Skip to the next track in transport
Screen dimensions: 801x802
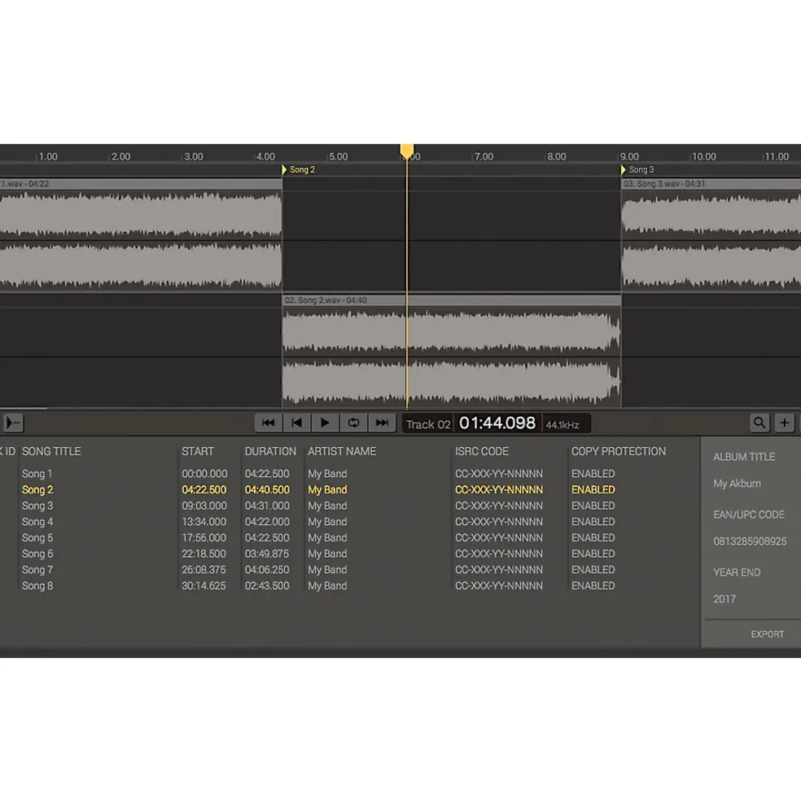coord(382,423)
